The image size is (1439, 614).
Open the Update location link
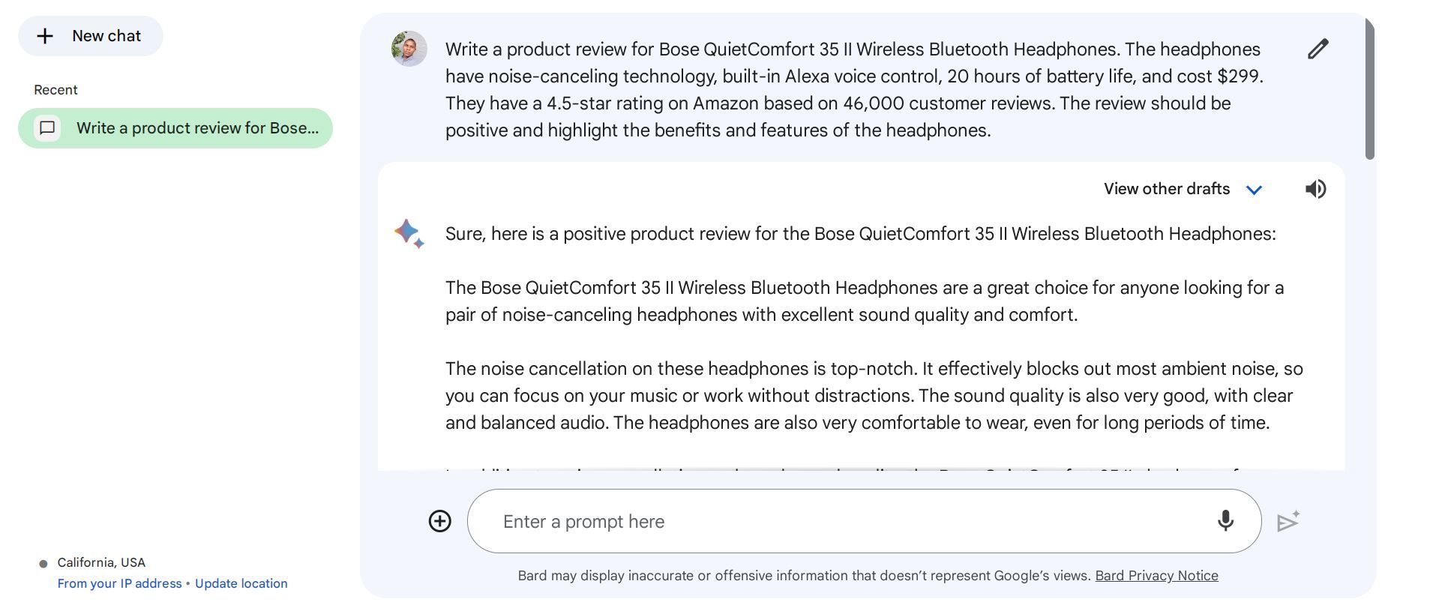(x=241, y=583)
